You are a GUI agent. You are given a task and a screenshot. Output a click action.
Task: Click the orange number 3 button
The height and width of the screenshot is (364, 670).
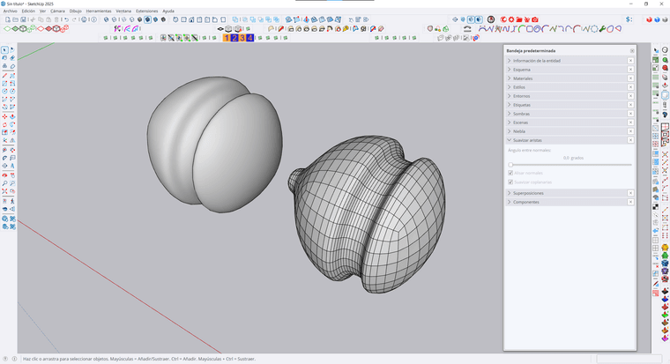(242, 38)
